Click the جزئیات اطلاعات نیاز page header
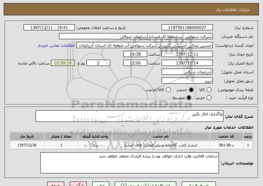 (233, 10)
